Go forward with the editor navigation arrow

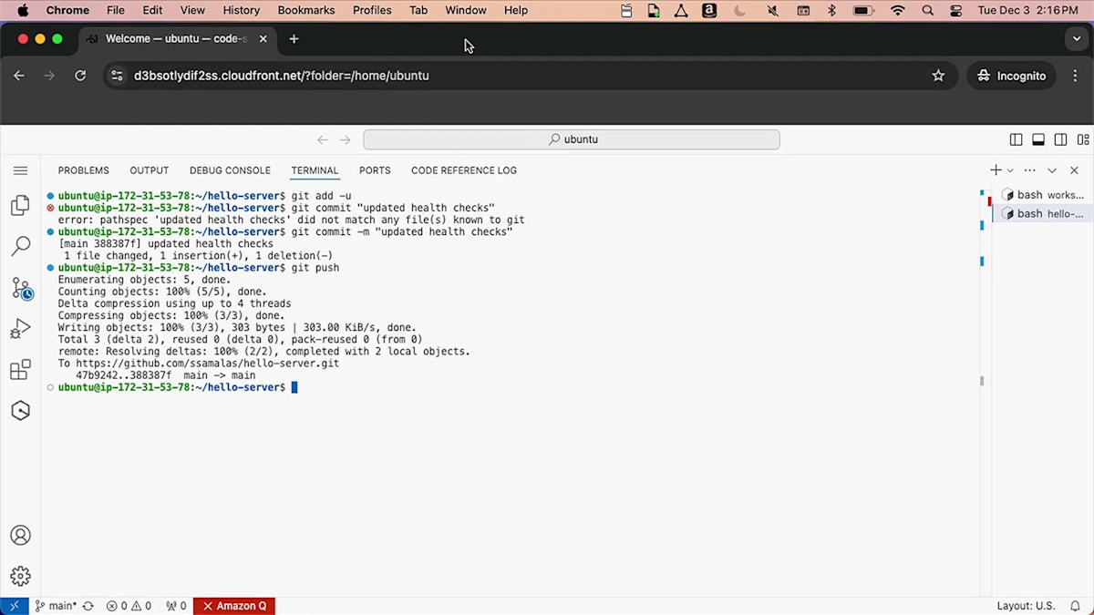345,139
